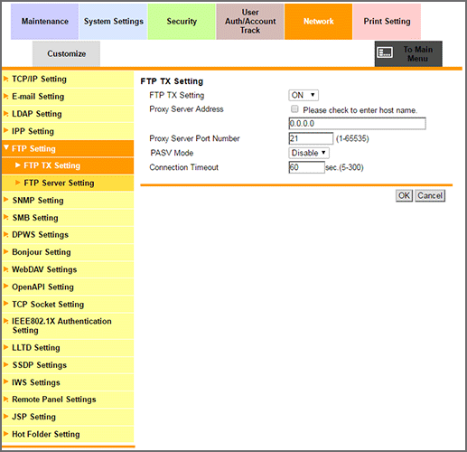
Task: Click the Cancel button
Action: coord(430,195)
